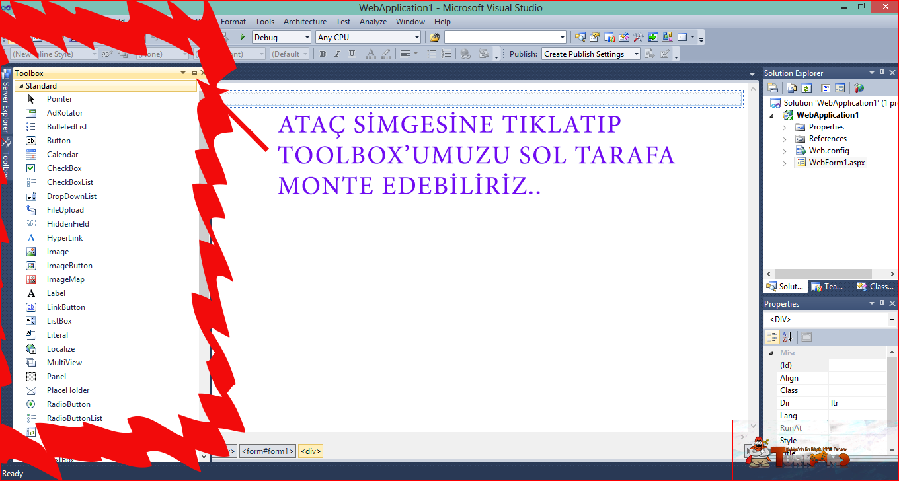The image size is (899, 481).
Task: Open the Toolbox hammer-and-wrench toolbar icon
Action: click(638, 38)
